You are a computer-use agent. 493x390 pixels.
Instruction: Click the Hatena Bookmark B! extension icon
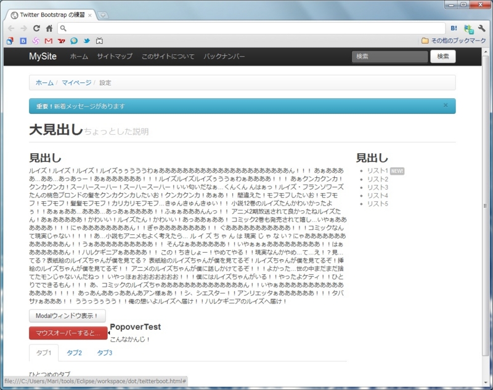tap(454, 28)
